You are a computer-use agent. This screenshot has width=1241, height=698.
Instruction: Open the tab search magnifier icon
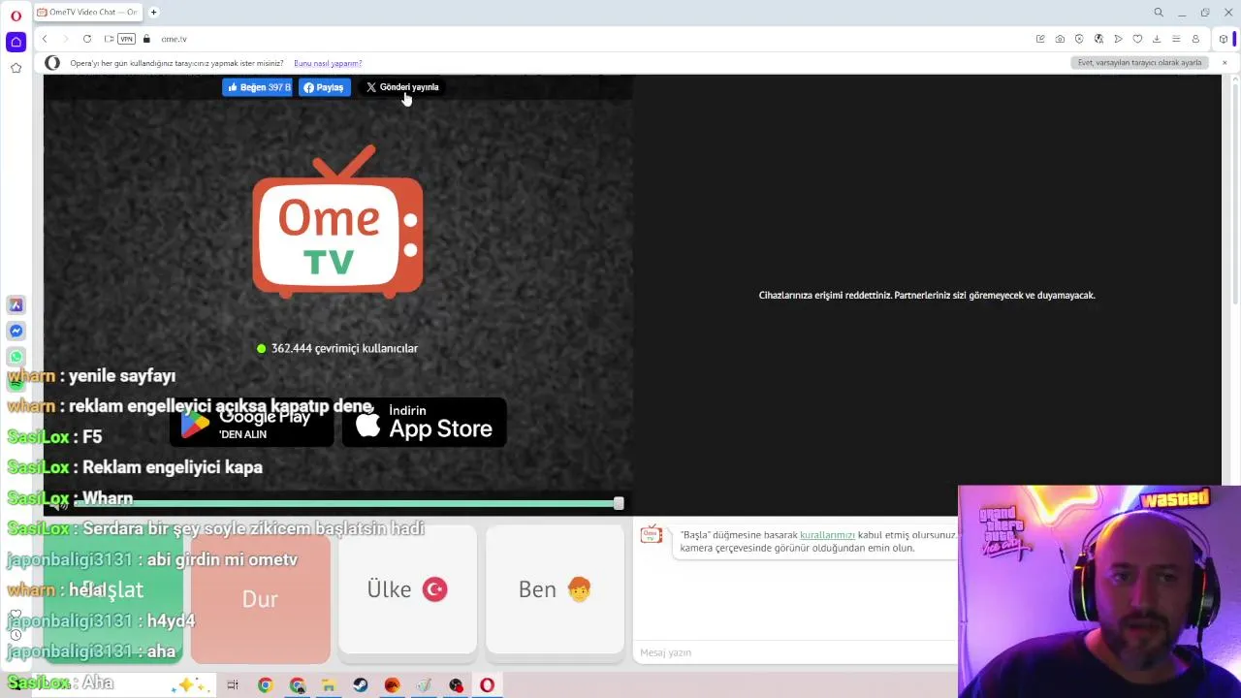1159,13
